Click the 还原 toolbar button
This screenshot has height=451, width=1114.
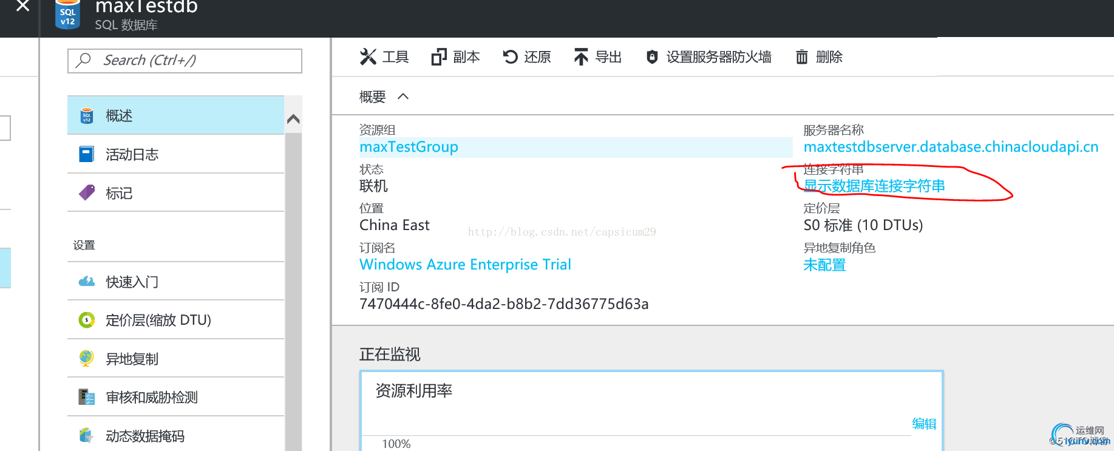(x=526, y=57)
